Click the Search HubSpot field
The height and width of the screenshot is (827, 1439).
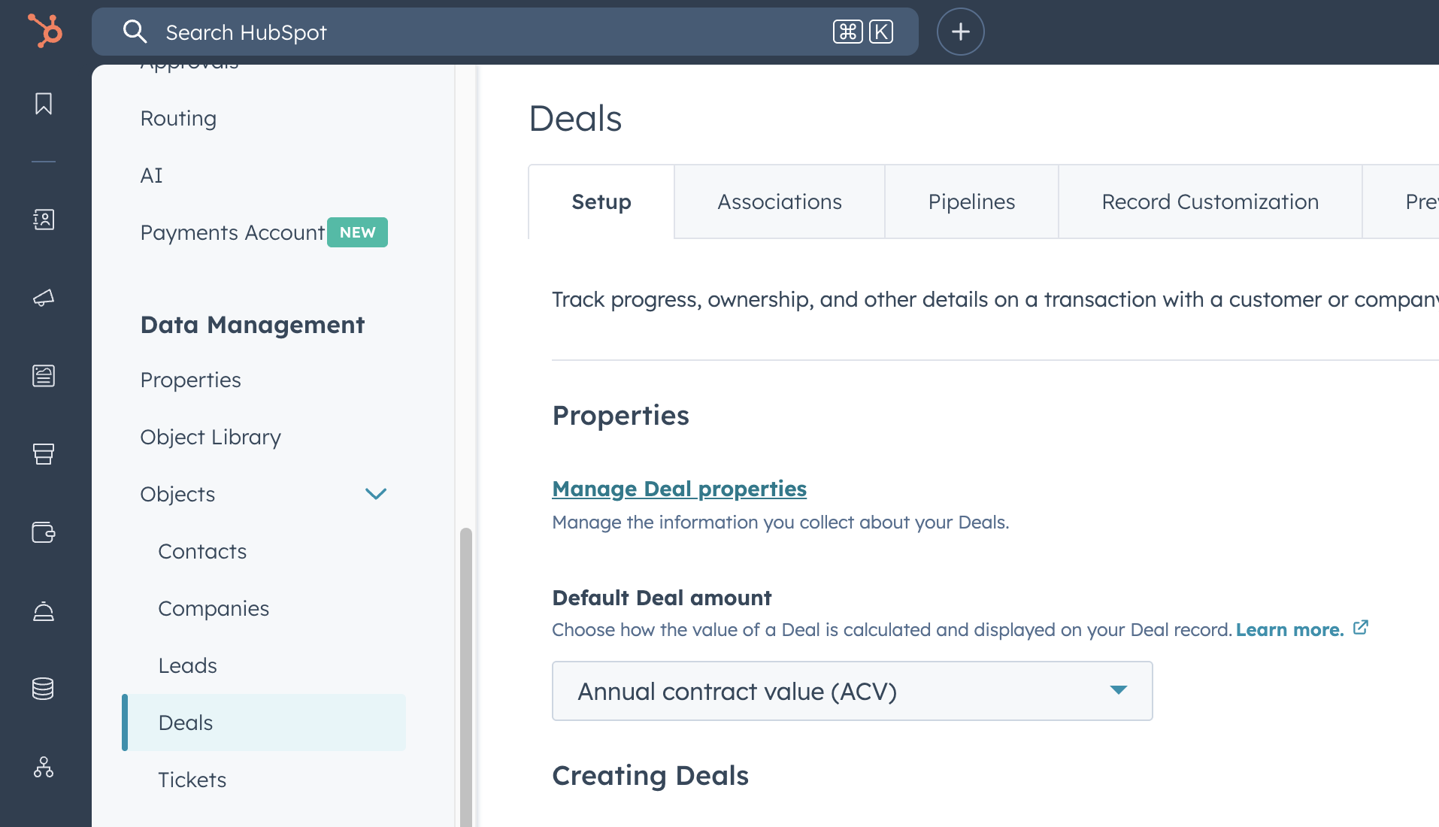(481, 32)
